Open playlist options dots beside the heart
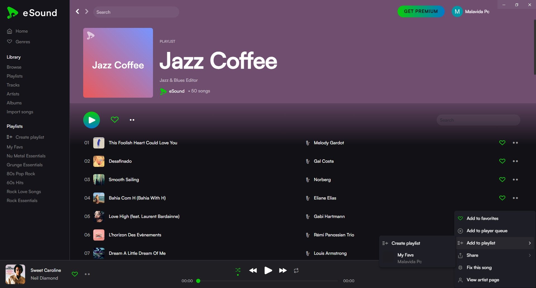The image size is (536, 288). [x=132, y=120]
